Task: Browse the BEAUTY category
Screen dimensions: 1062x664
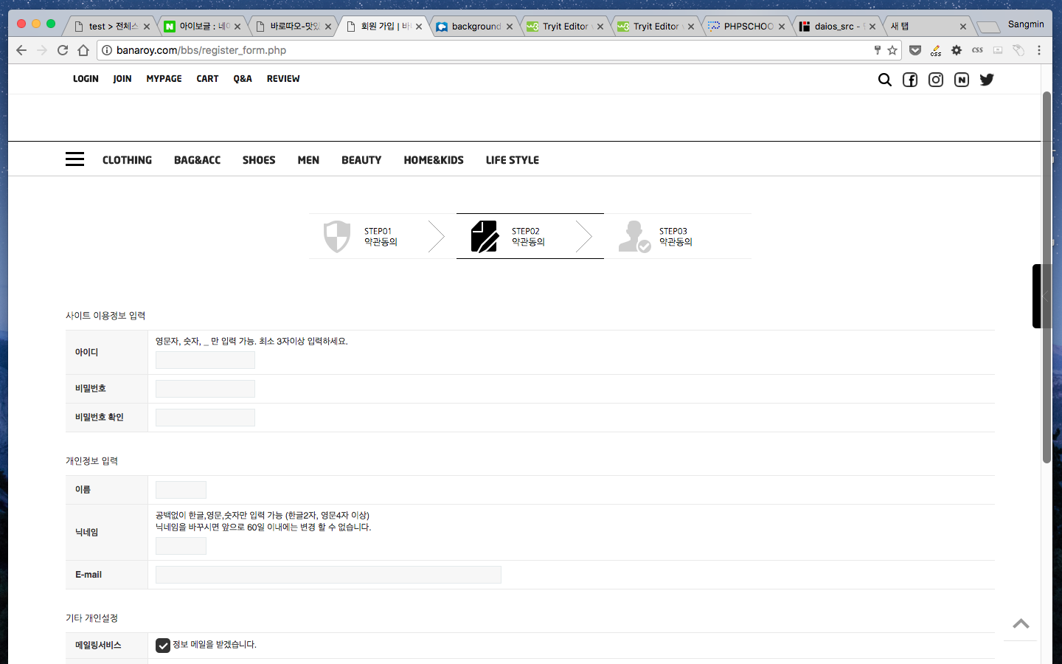Action: click(361, 160)
